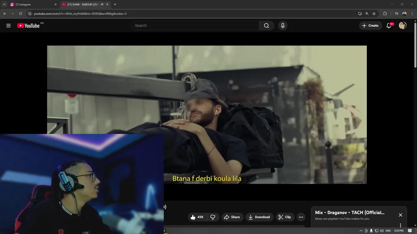Open the Mix - Draganov - TACH playlist title
The height and width of the screenshot is (234, 417).
click(x=350, y=213)
